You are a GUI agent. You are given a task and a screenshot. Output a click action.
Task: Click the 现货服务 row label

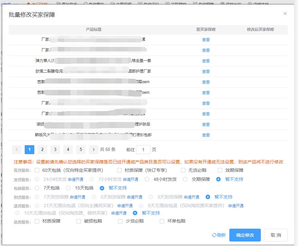(22, 171)
